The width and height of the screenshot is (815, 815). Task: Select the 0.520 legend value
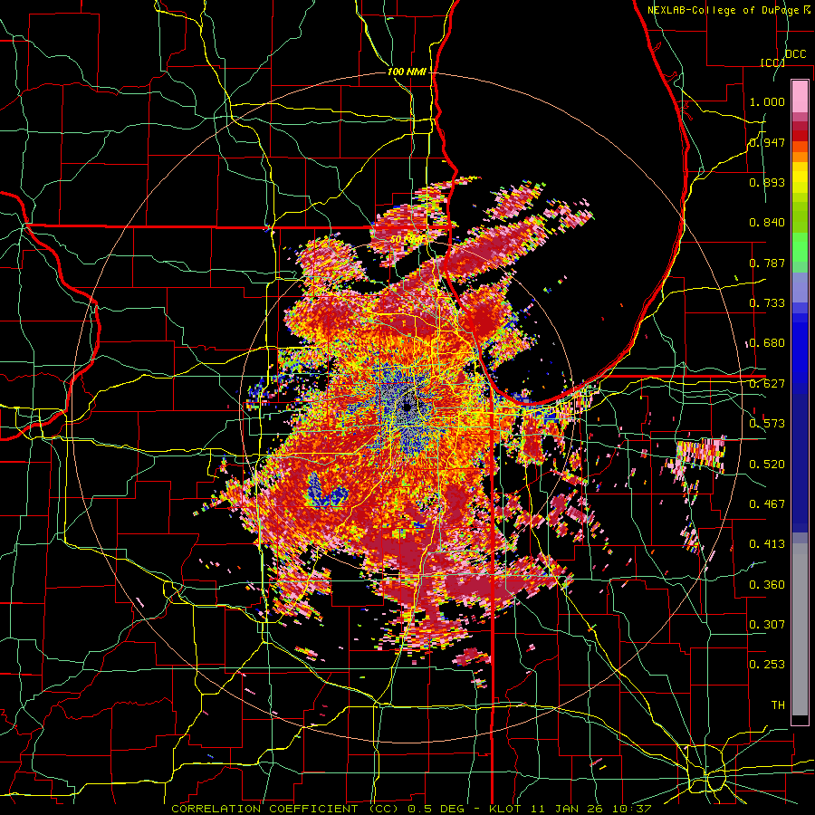click(767, 465)
